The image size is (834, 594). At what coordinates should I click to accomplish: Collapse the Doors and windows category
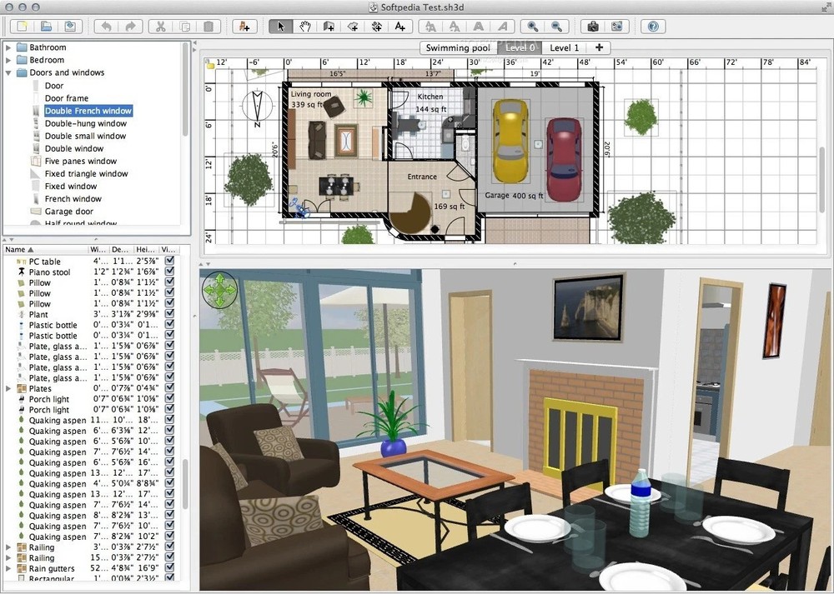[x=10, y=72]
